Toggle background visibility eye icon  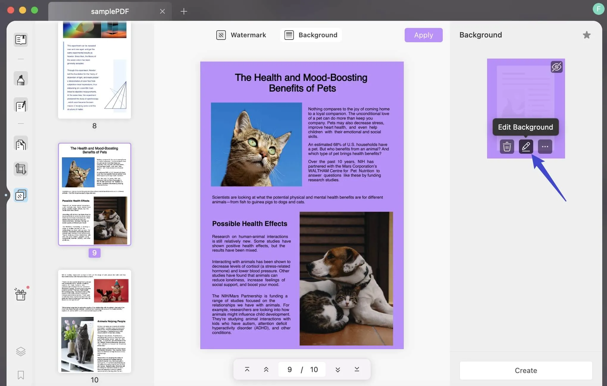(556, 67)
